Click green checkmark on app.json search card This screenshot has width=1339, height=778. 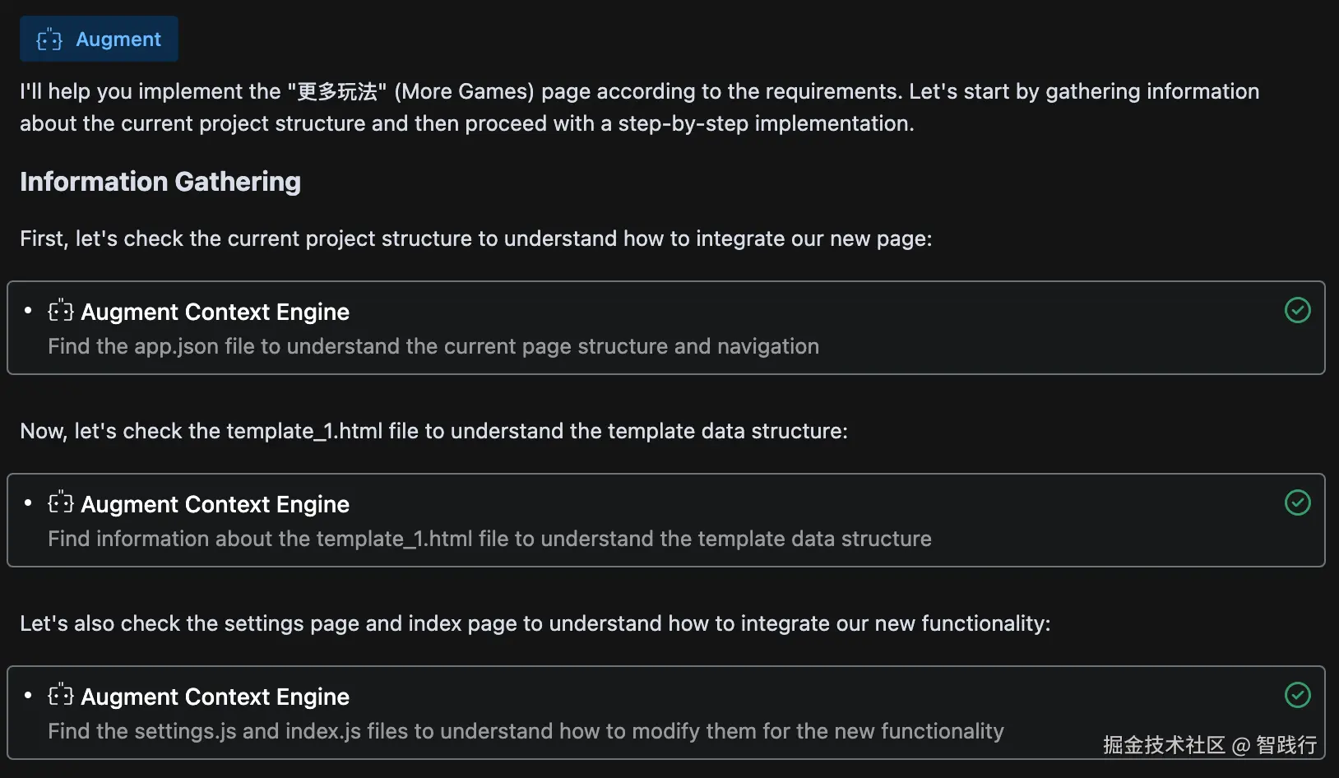[x=1297, y=310]
